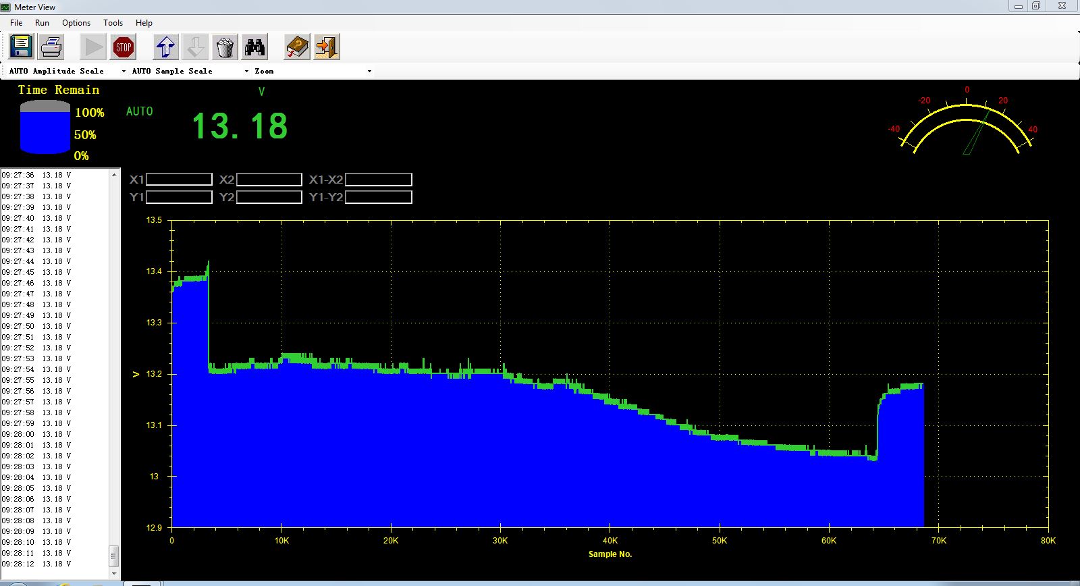1080x586 pixels.
Task: Click the Y1 cursor input field
Action: tap(179, 197)
